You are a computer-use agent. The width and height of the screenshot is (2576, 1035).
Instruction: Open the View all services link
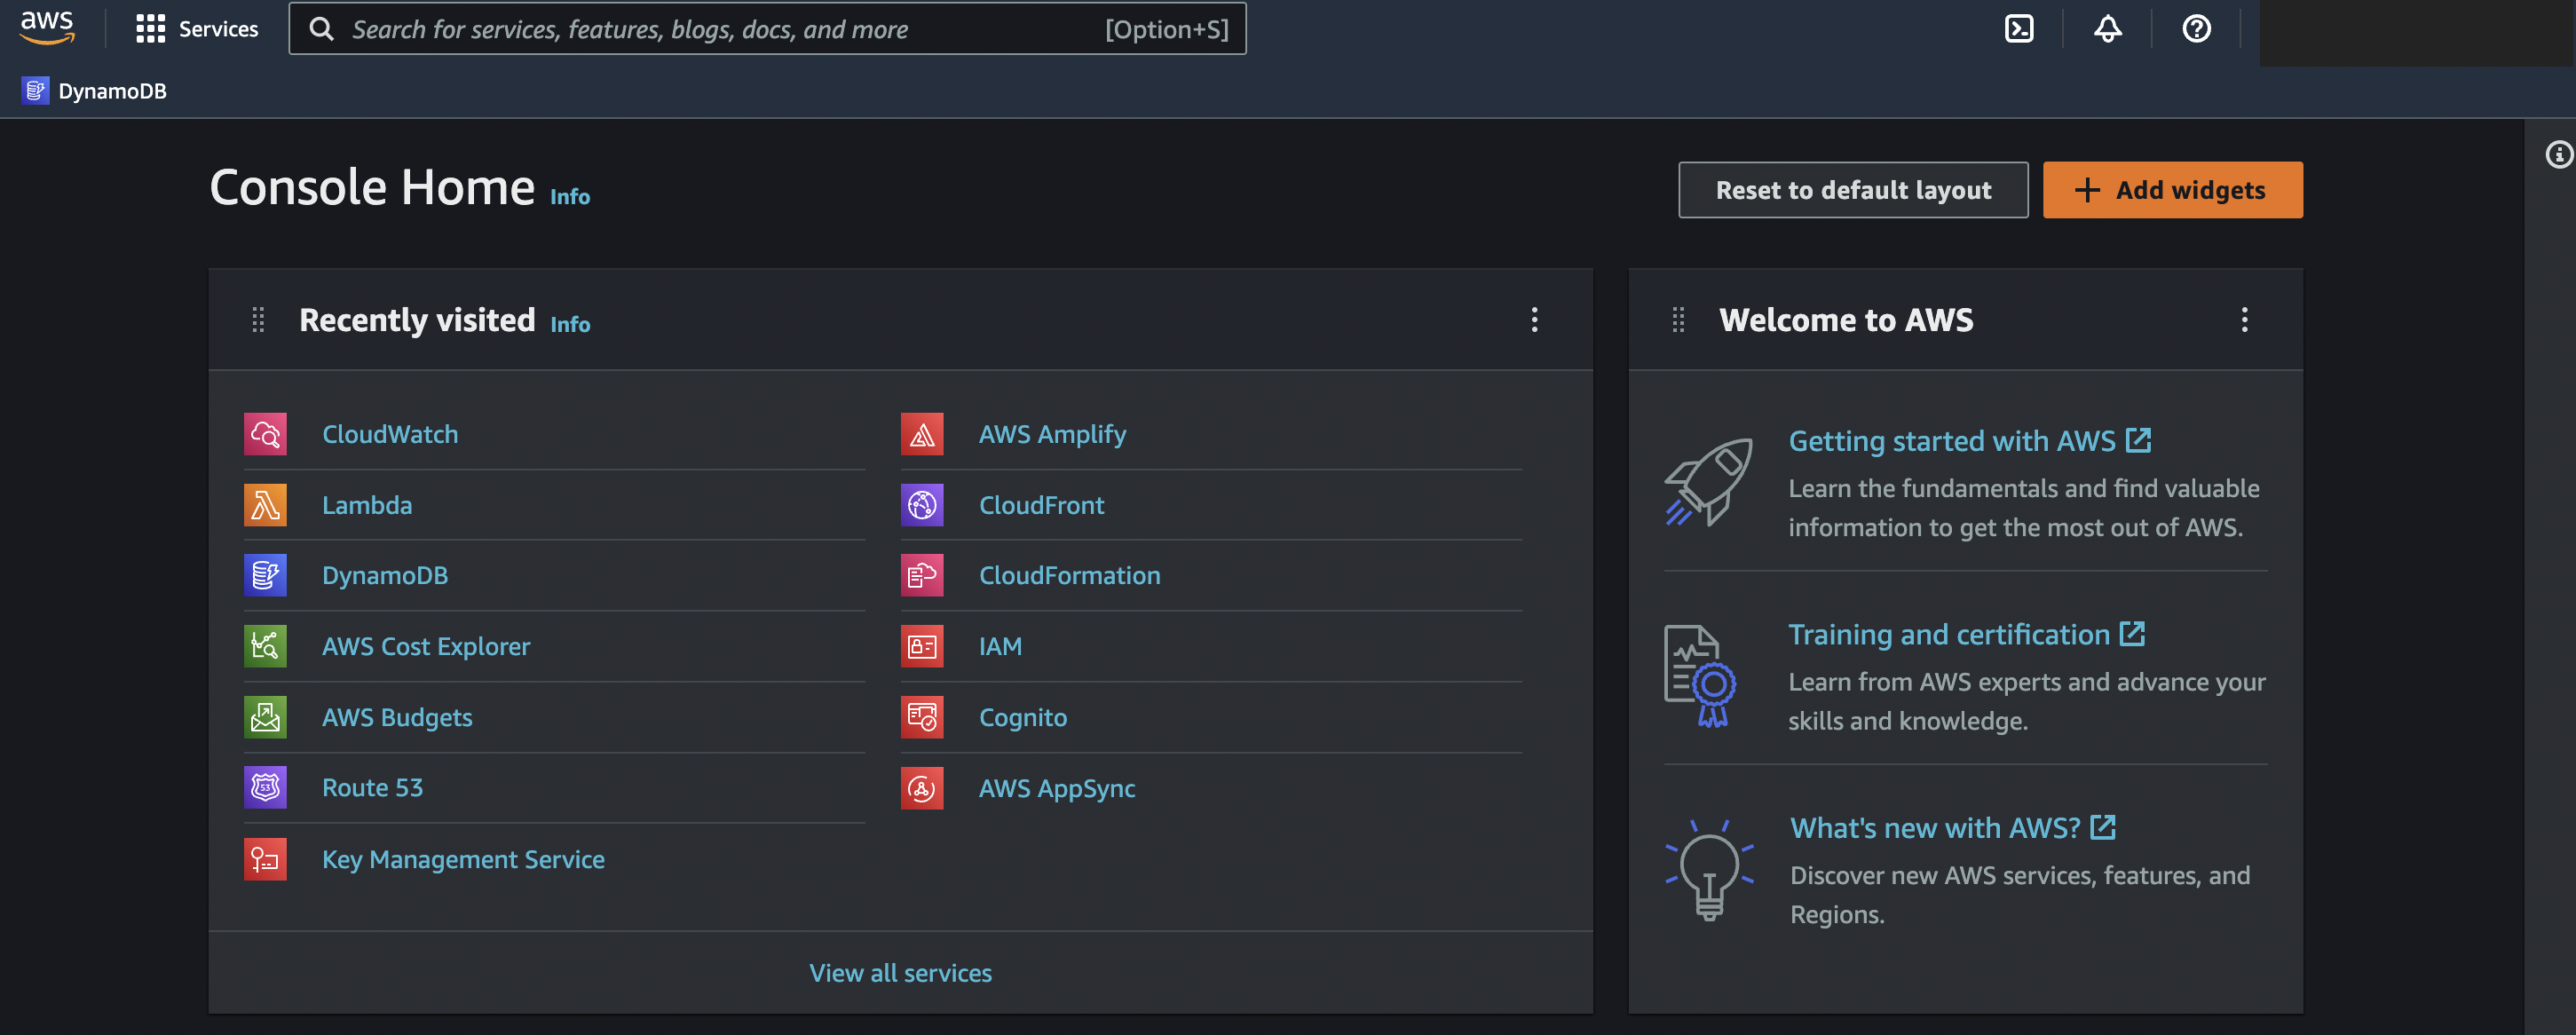coord(900,973)
